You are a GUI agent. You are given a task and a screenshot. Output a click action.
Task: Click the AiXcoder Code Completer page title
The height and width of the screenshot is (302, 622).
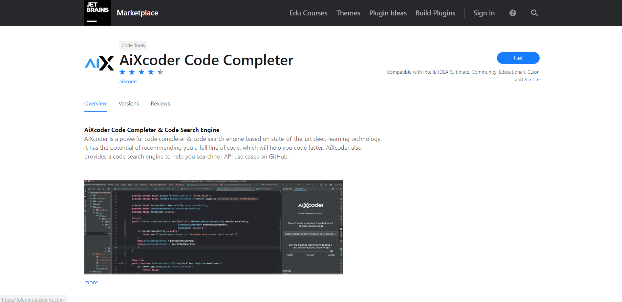tap(206, 60)
